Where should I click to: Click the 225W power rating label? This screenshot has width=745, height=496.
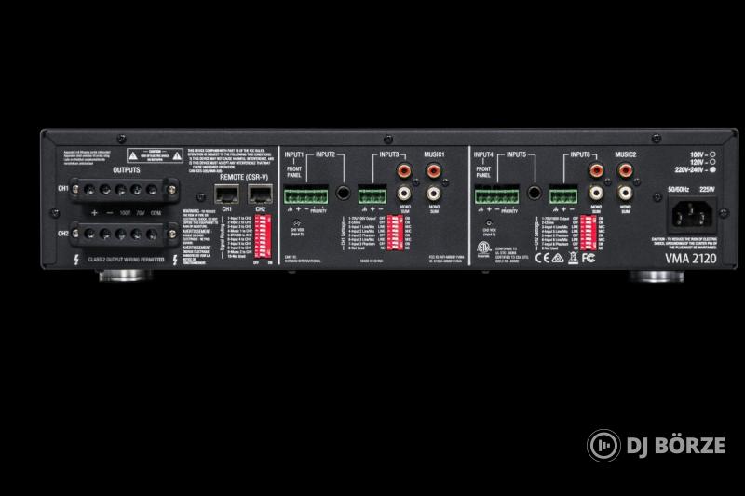(x=707, y=190)
